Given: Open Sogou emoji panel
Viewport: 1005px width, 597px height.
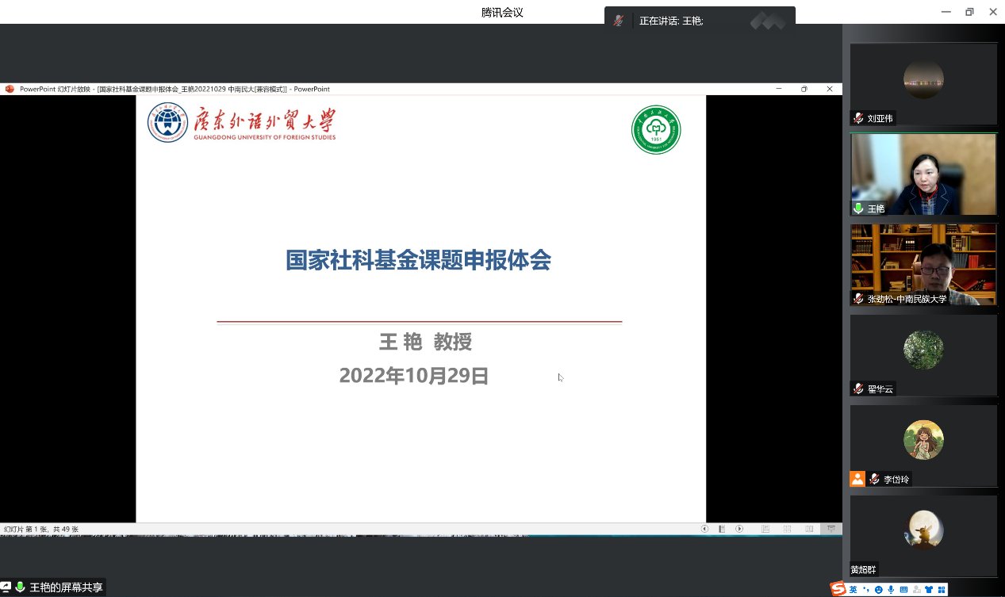Looking at the screenshot, I should (x=878, y=589).
